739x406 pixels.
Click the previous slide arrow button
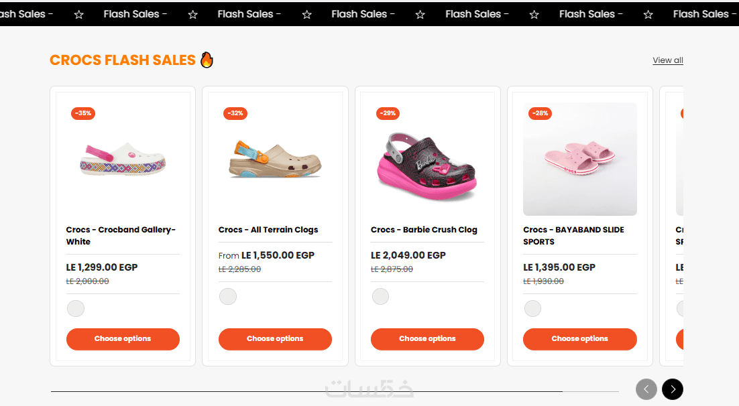(646, 389)
